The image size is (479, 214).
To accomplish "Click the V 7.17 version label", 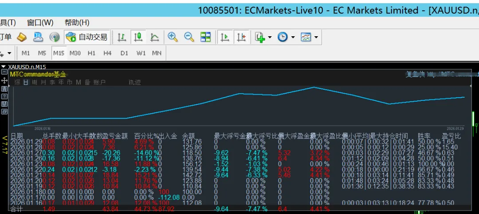I will (x=4, y=145).
